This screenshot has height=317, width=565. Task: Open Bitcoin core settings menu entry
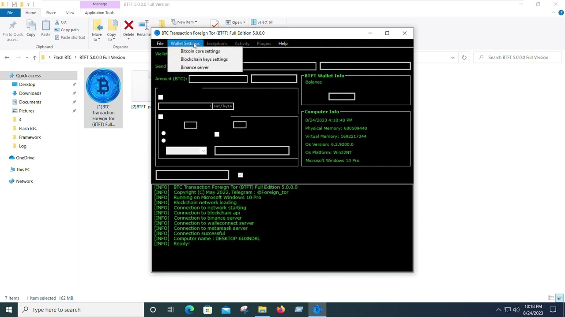click(200, 51)
